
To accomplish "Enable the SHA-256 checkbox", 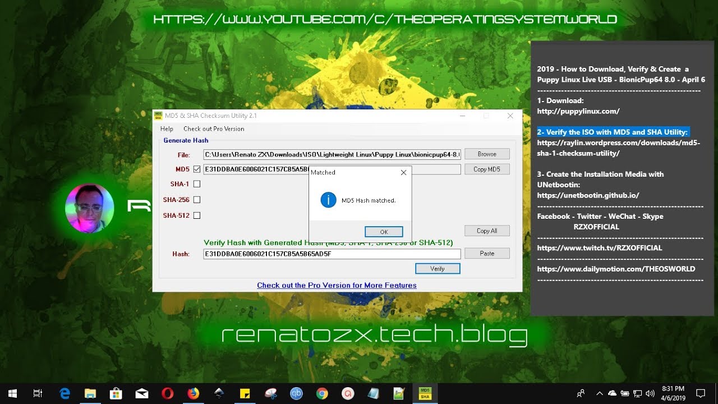I will 197,200.
